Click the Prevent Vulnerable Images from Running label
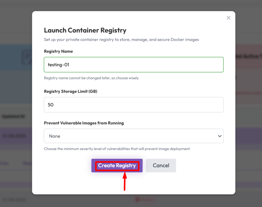 [x=84, y=123]
